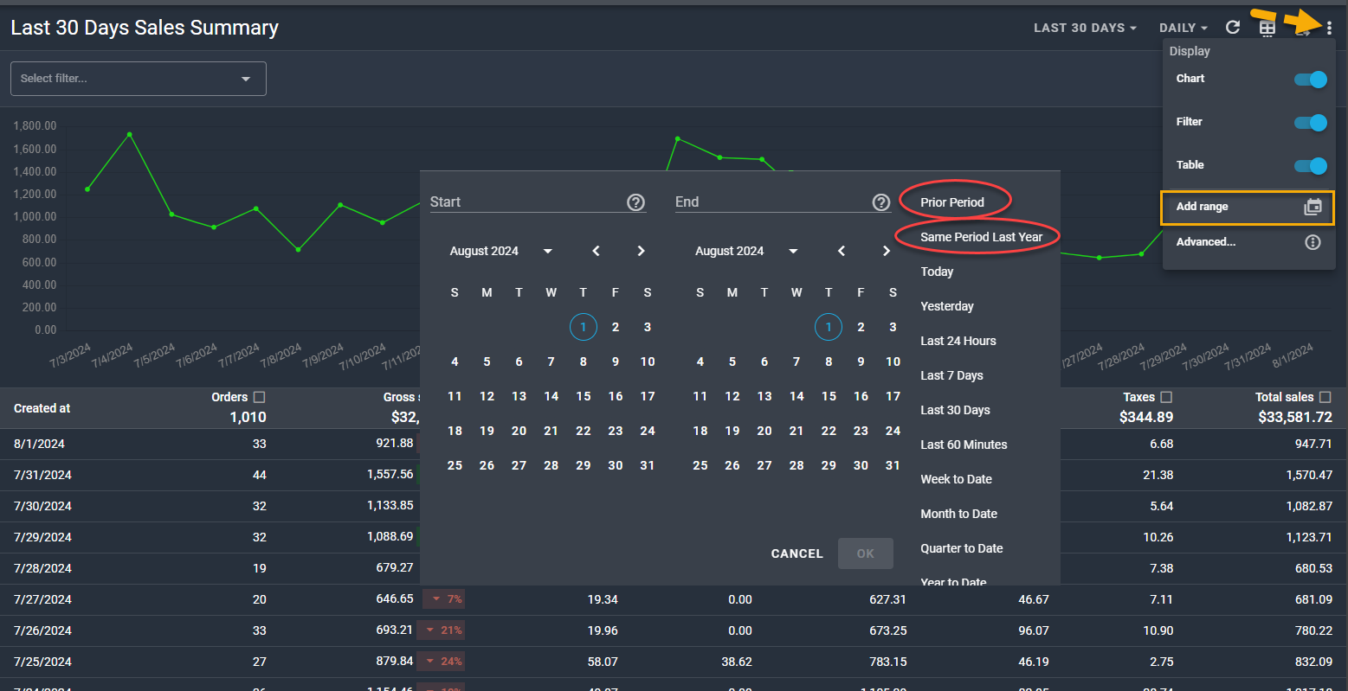
Task: Open the table columns grid icon
Action: (x=1267, y=29)
